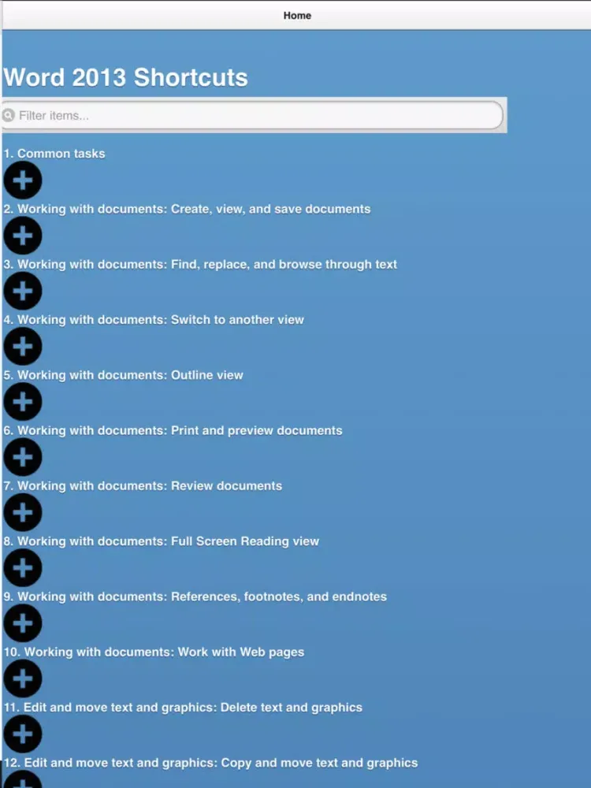Select '10. Work with Web pages' item text
591x788 pixels.
pyautogui.click(x=154, y=652)
